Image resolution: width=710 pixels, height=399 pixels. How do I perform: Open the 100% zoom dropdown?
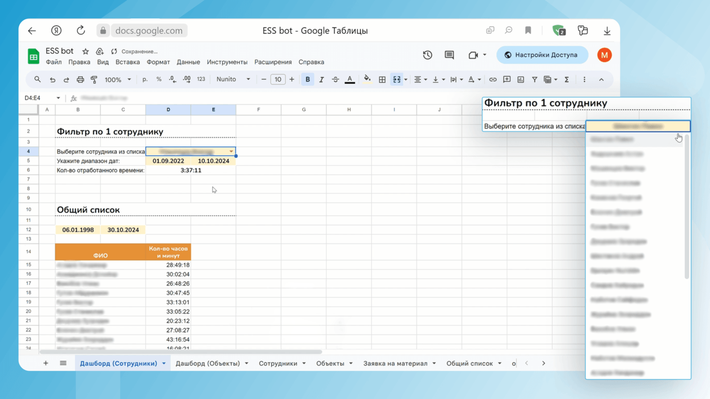117,79
